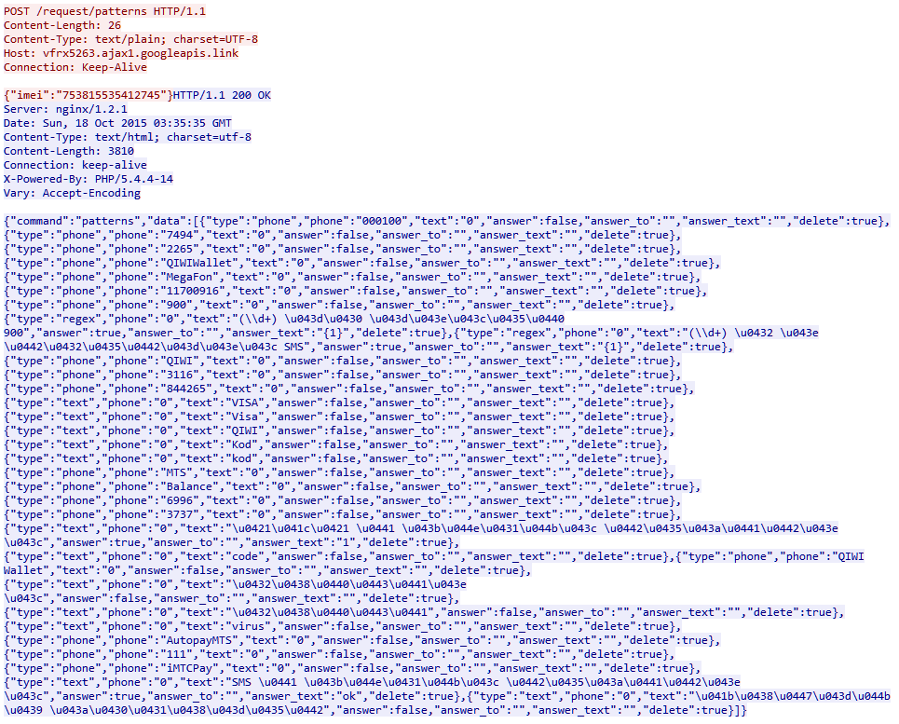
Task: Click the X-Powered-By: PHP/5.4.4-14 line
Action: (89, 179)
